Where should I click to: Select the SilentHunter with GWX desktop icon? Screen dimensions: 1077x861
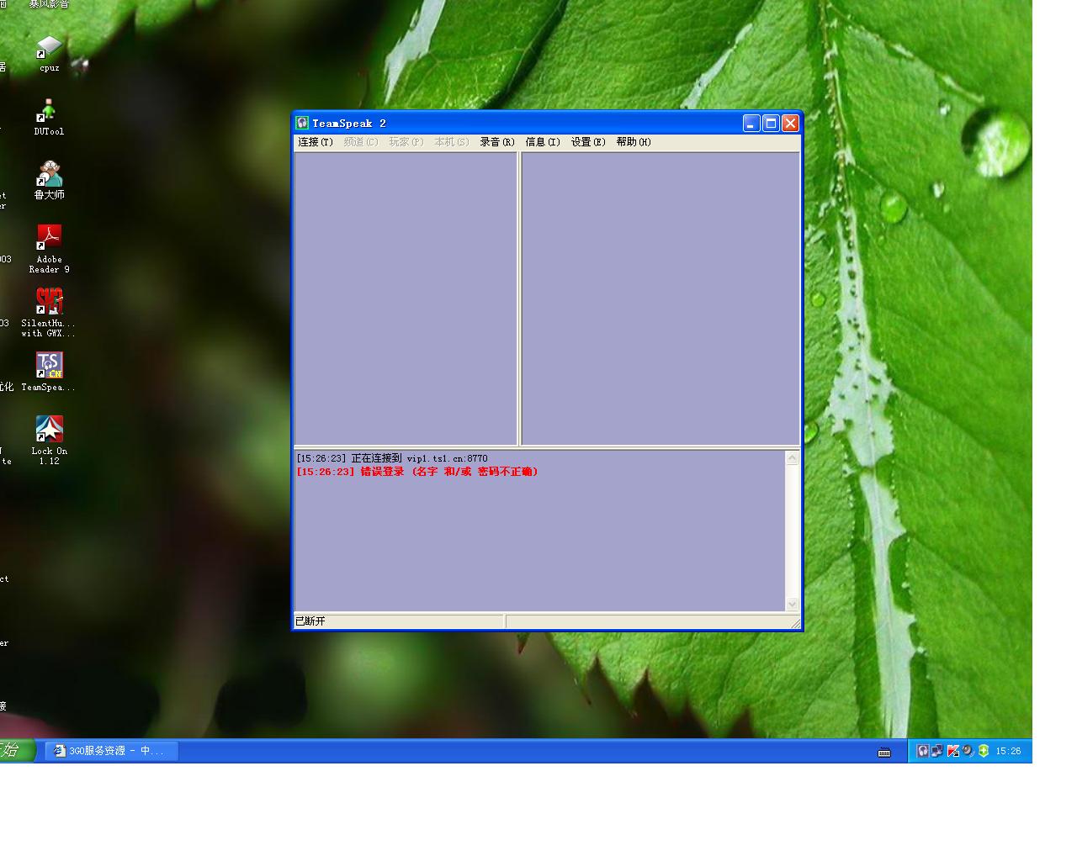(x=49, y=313)
